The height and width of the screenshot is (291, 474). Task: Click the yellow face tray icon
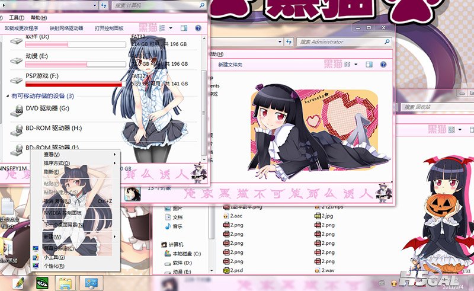(394, 283)
